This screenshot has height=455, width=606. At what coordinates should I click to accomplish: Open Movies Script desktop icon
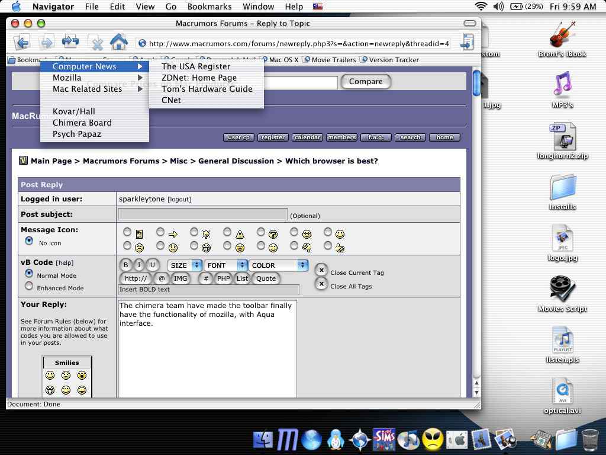[562, 294]
